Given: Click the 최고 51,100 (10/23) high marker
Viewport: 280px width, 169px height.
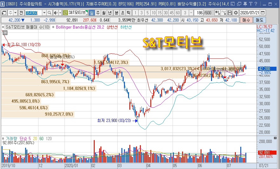Looking at the screenshot, I should click(x=21, y=44).
